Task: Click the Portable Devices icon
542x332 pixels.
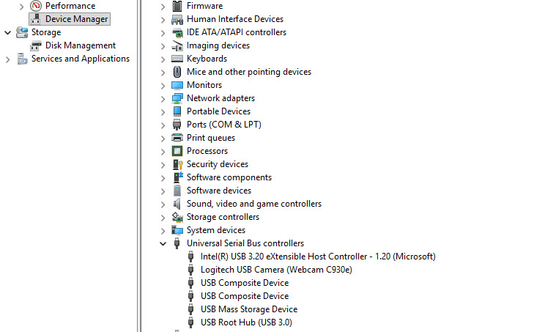Action: [x=177, y=111]
